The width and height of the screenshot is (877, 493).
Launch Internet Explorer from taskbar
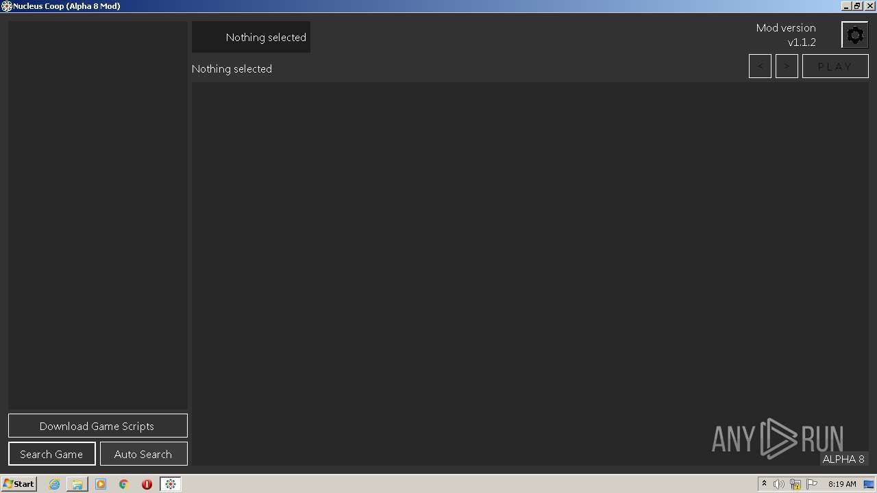click(x=54, y=484)
